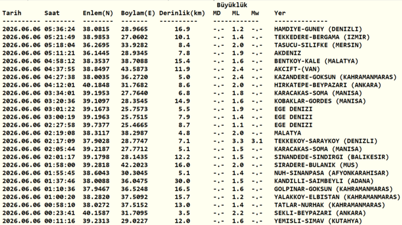Click time 02:05:44 in KARACAKAS-SOMA row
The height and width of the screenshot is (225, 402).
point(60,149)
